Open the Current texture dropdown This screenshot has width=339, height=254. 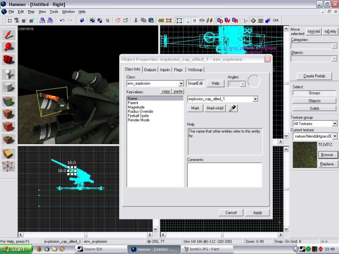click(335, 136)
